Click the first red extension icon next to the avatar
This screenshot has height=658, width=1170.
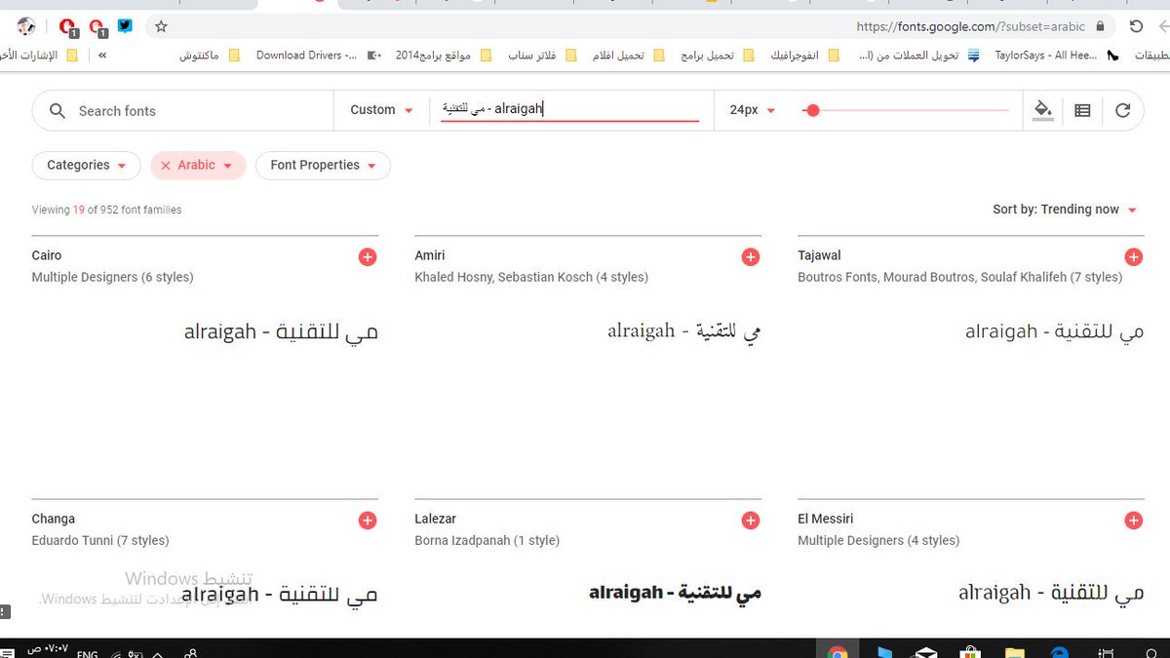pos(67,26)
